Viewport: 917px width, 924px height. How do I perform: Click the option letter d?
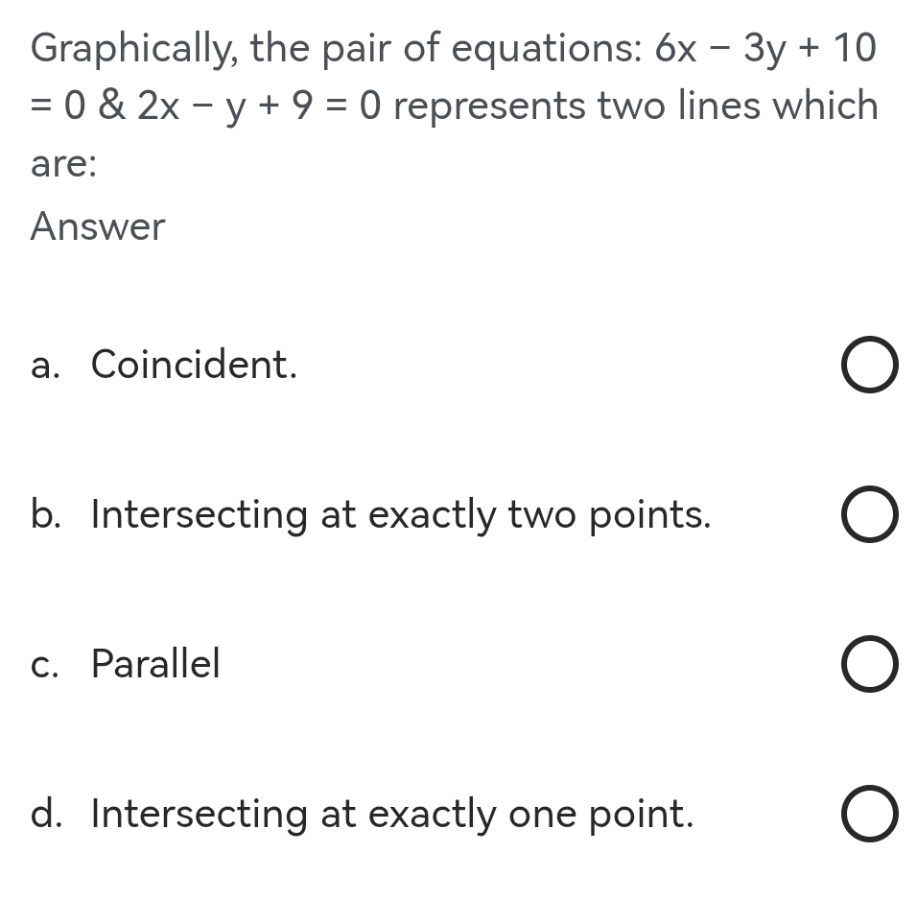click(43, 813)
